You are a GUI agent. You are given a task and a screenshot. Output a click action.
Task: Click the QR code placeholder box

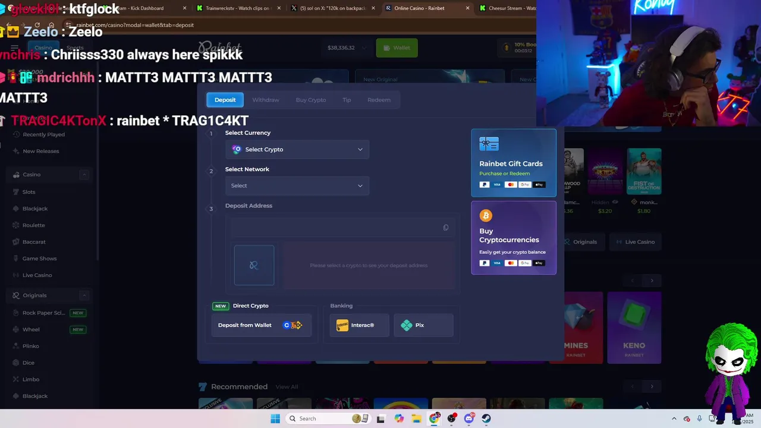(x=254, y=265)
